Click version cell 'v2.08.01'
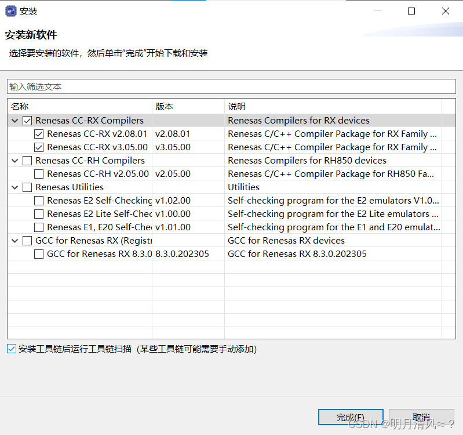The width and height of the screenshot is (463, 435). pos(173,134)
